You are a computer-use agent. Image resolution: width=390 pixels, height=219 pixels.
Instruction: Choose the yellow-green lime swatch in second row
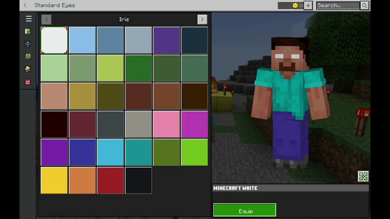tap(110, 68)
